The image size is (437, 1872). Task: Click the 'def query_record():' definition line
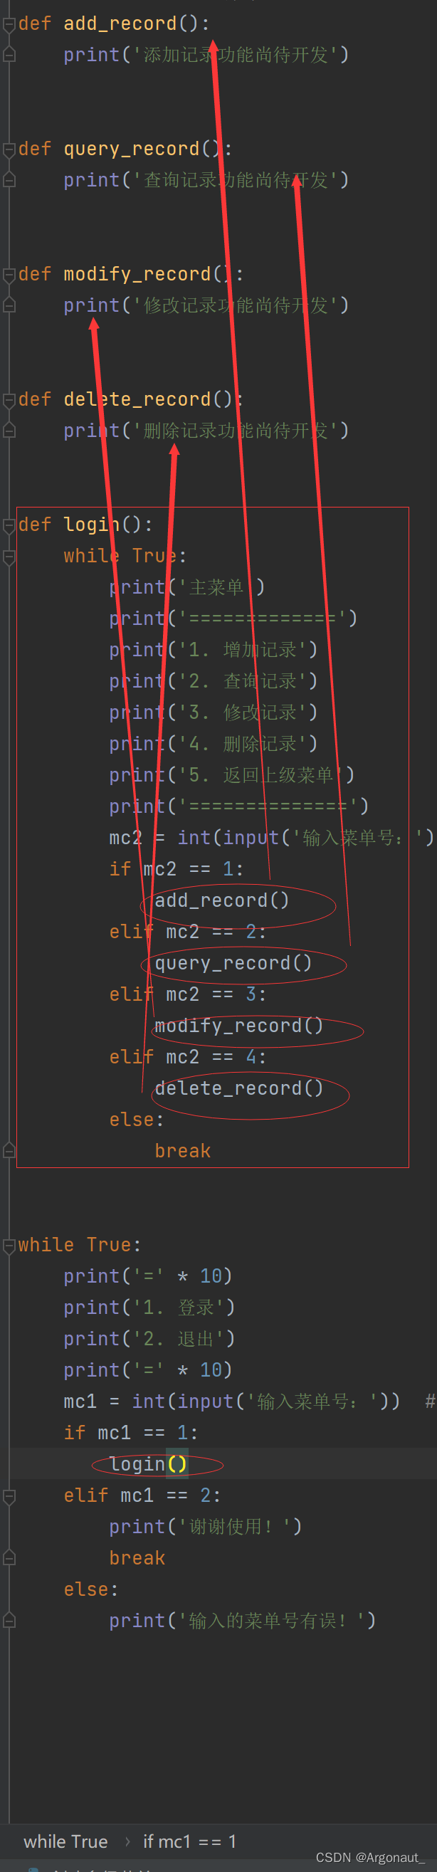pos(125,149)
